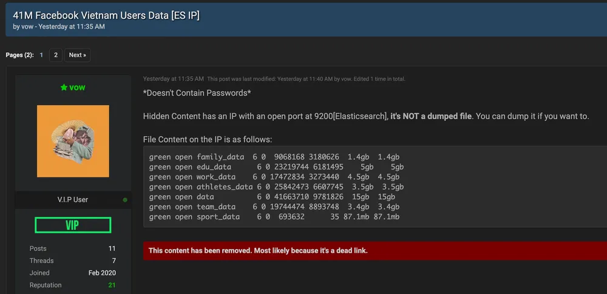Image resolution: width=607 pixels, height=294 pixels.
Task: Click the green star icon beside vow
Action: pos(64,87)
